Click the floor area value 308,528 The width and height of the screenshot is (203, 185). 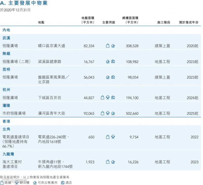coord(132,46)
